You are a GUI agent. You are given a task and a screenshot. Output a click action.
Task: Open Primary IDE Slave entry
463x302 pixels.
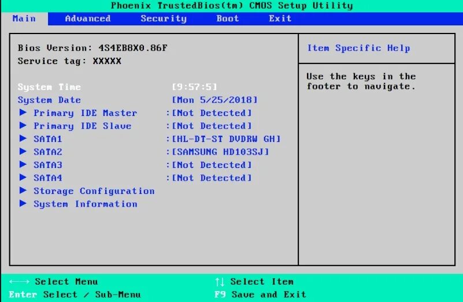pyautogui.click(x=83, y=126)
